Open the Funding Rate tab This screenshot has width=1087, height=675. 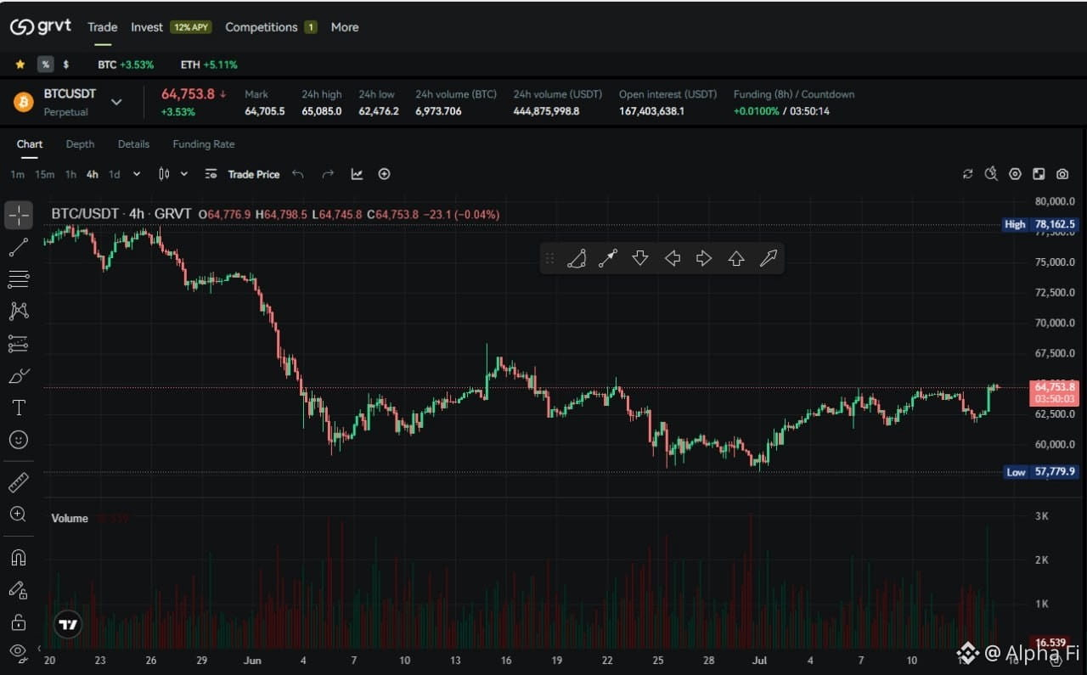pyautogui.click(x=204, y=144)
